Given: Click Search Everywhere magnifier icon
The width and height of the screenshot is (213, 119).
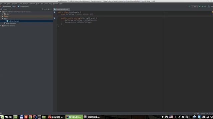Looking at the screenshot, I should click(x=212, y=7).
